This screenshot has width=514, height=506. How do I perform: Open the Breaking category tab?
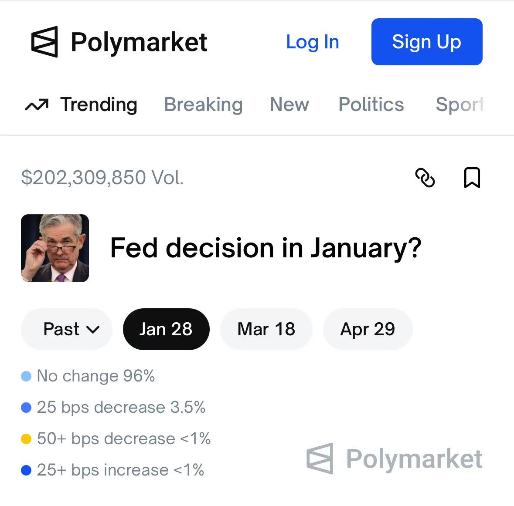tap(203, 105)
